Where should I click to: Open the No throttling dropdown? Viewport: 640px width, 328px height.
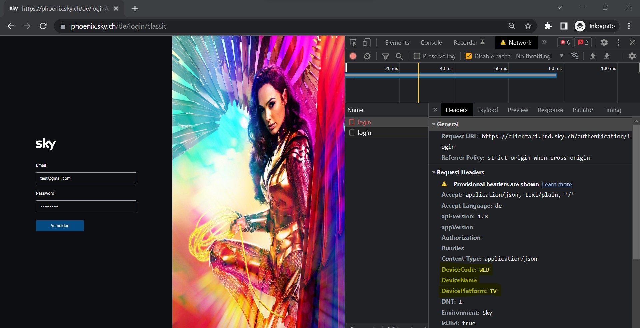pos(539,56)
